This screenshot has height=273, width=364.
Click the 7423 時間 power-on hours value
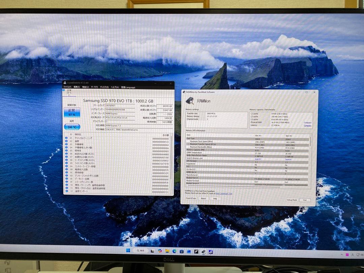(164, 122)
